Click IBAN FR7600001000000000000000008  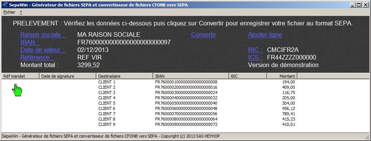tap(186, 82)
